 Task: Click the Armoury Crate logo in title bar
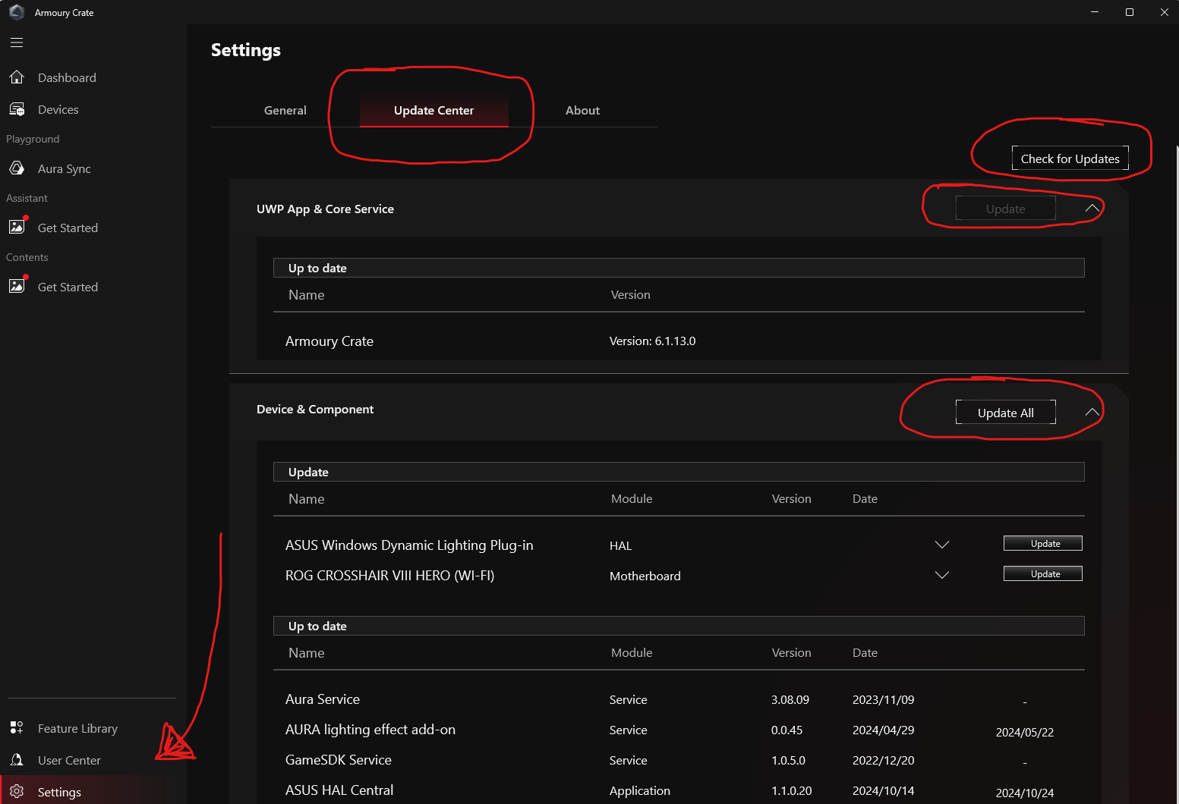coord(17,12)
